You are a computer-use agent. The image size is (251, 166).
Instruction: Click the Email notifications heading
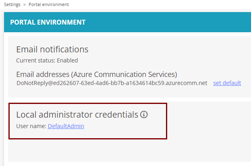pos(52,49)
